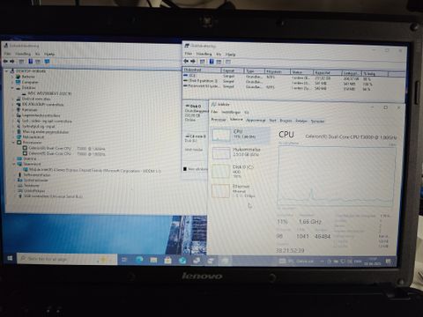423x317 pixels.
Task: Launch Microsoft Edge from the taskbar
Action: click(139, 260)
